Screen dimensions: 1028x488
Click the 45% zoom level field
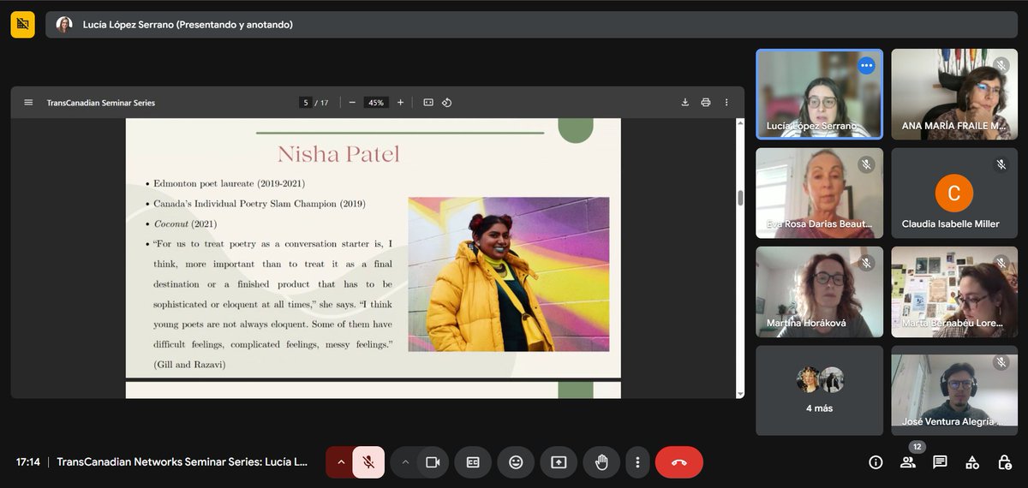click(375, 103)
